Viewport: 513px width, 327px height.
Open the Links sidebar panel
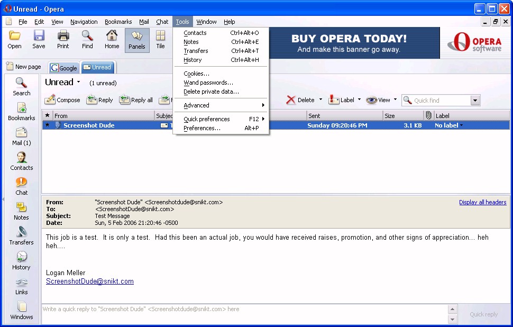[22, 286]
